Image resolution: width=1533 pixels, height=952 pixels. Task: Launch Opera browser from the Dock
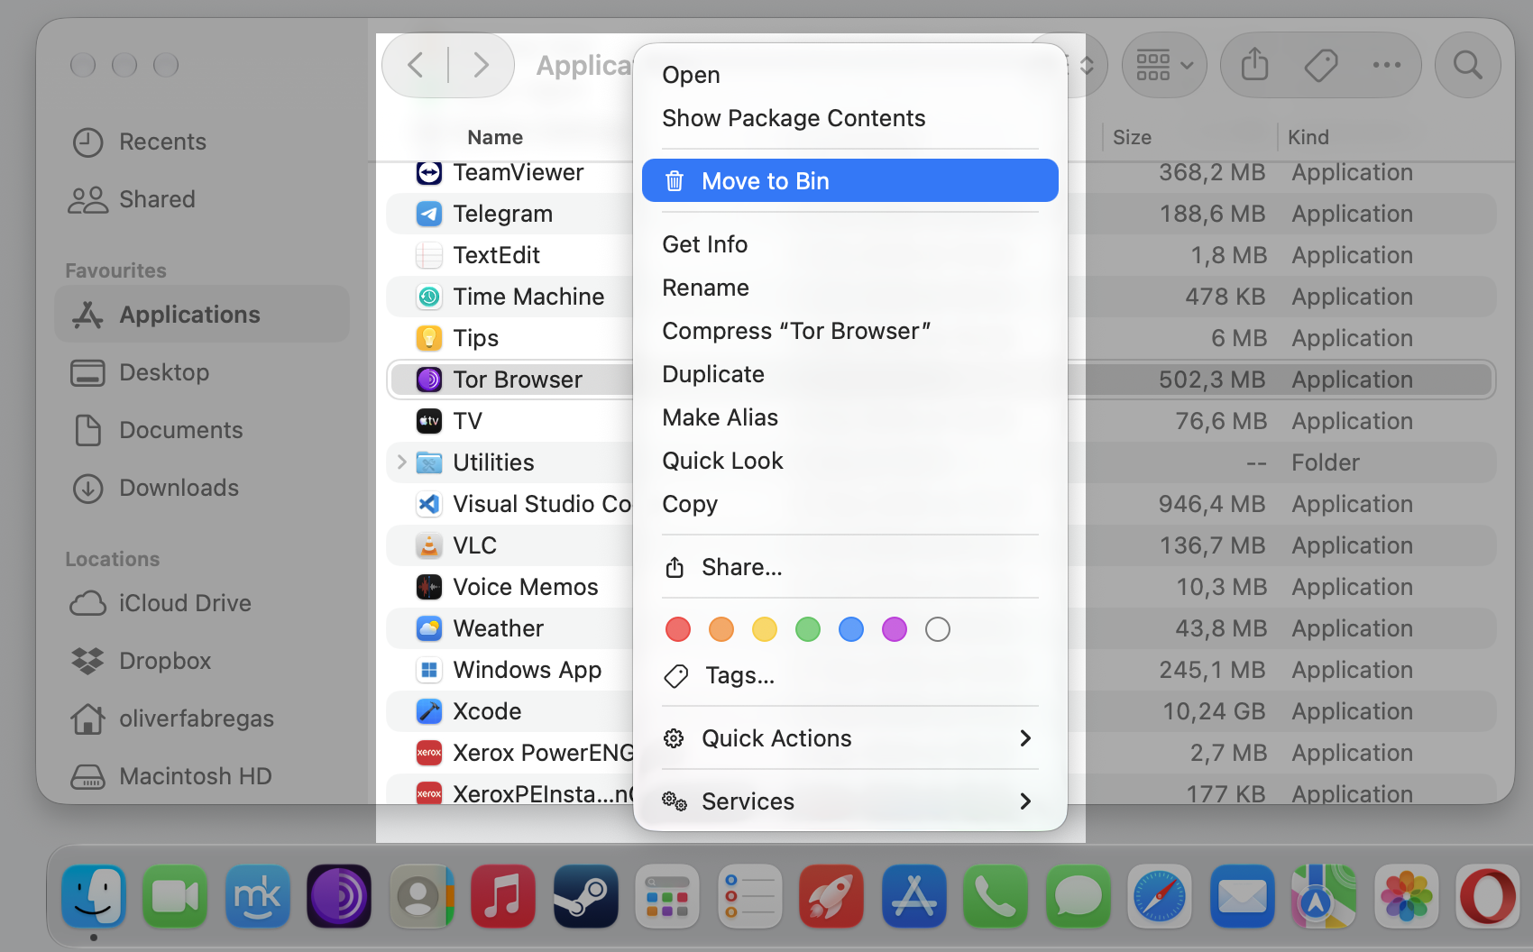[1488, 896]
